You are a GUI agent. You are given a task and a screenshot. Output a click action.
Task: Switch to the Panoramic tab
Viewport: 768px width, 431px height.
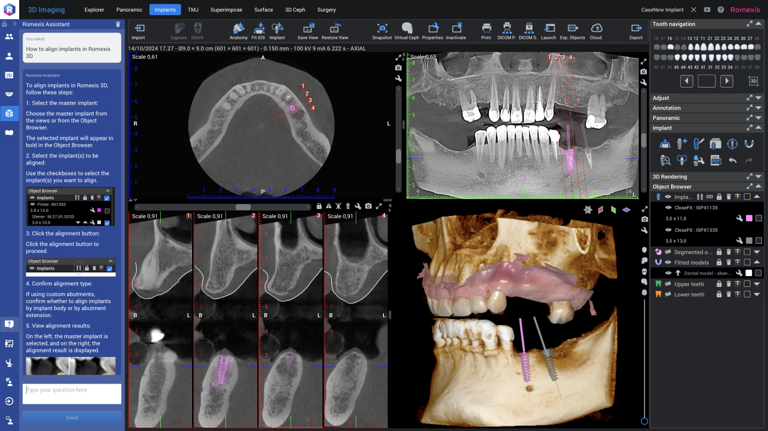(129, 10)
